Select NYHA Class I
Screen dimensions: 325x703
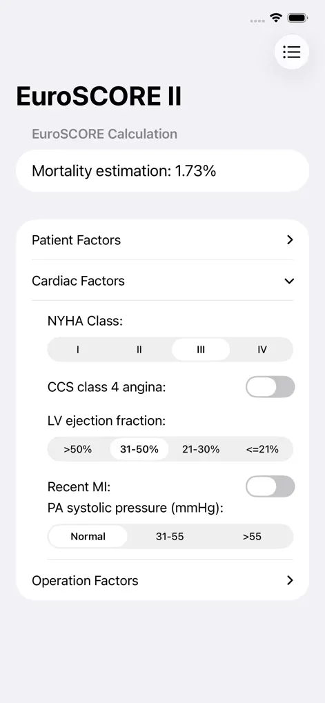pos(78,349)
